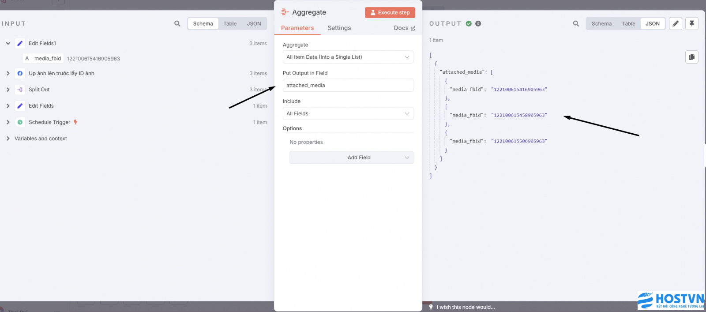Switch output view to Schema
Viewport: 706px width, 312px height.
tap(601, 24)
